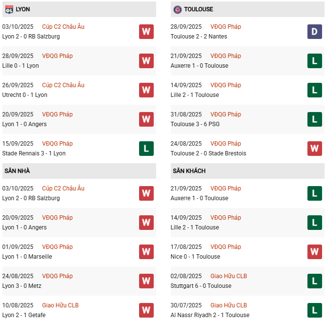325x321 pixels.
Task: Click the W badge for Lyon 2-1 Getafe
Action: (x=146, y=310)
